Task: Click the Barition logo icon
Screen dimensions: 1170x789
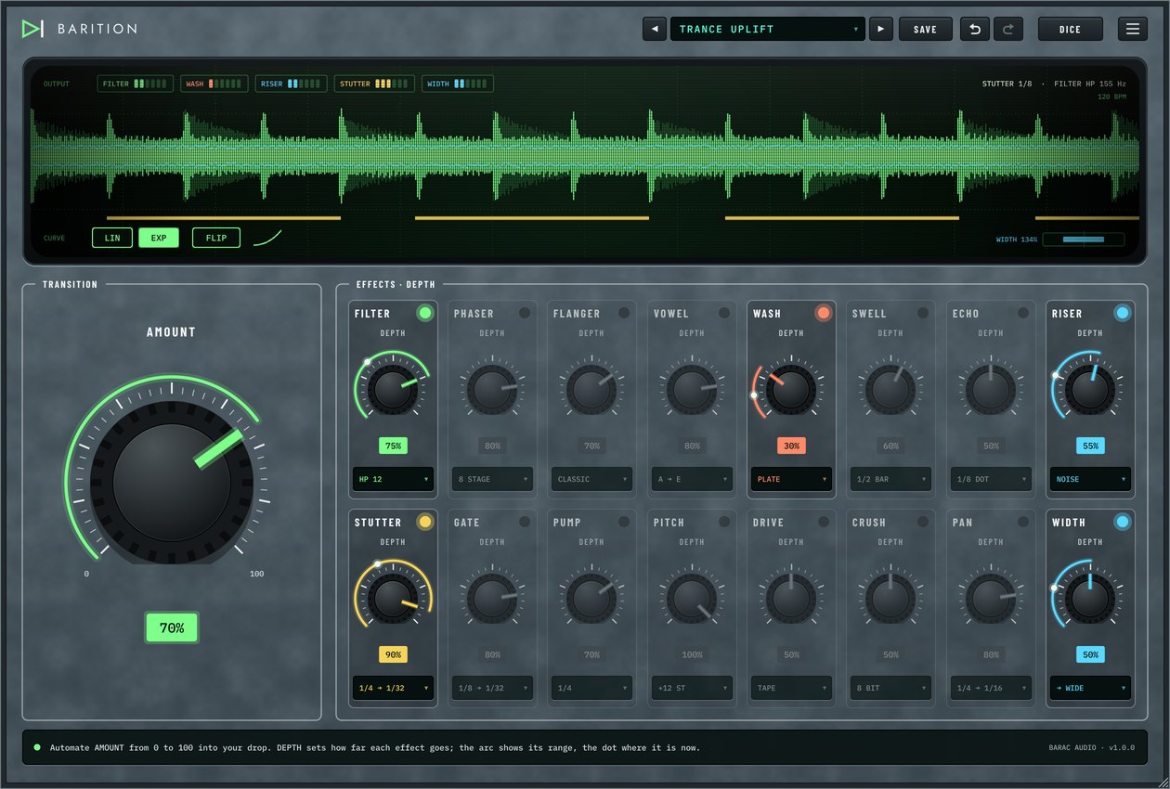Action: point(33,29)
